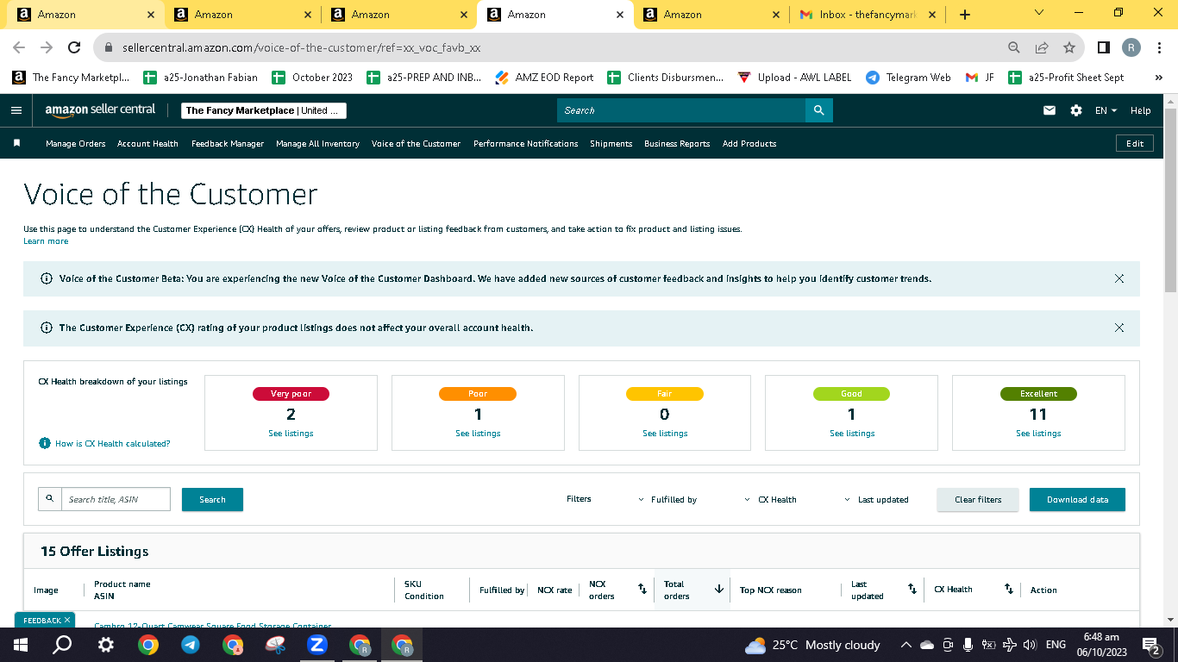See listings under Excellent
The height and width of the screenshot is (662, 1178).
[1038, 434]
